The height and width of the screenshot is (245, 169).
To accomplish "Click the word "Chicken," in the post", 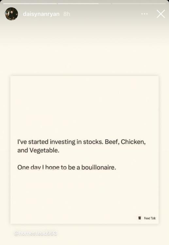I will pos(133,142).
